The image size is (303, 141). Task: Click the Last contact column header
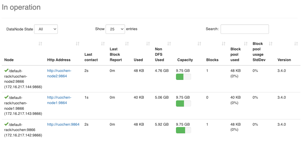tap(91, 57)
